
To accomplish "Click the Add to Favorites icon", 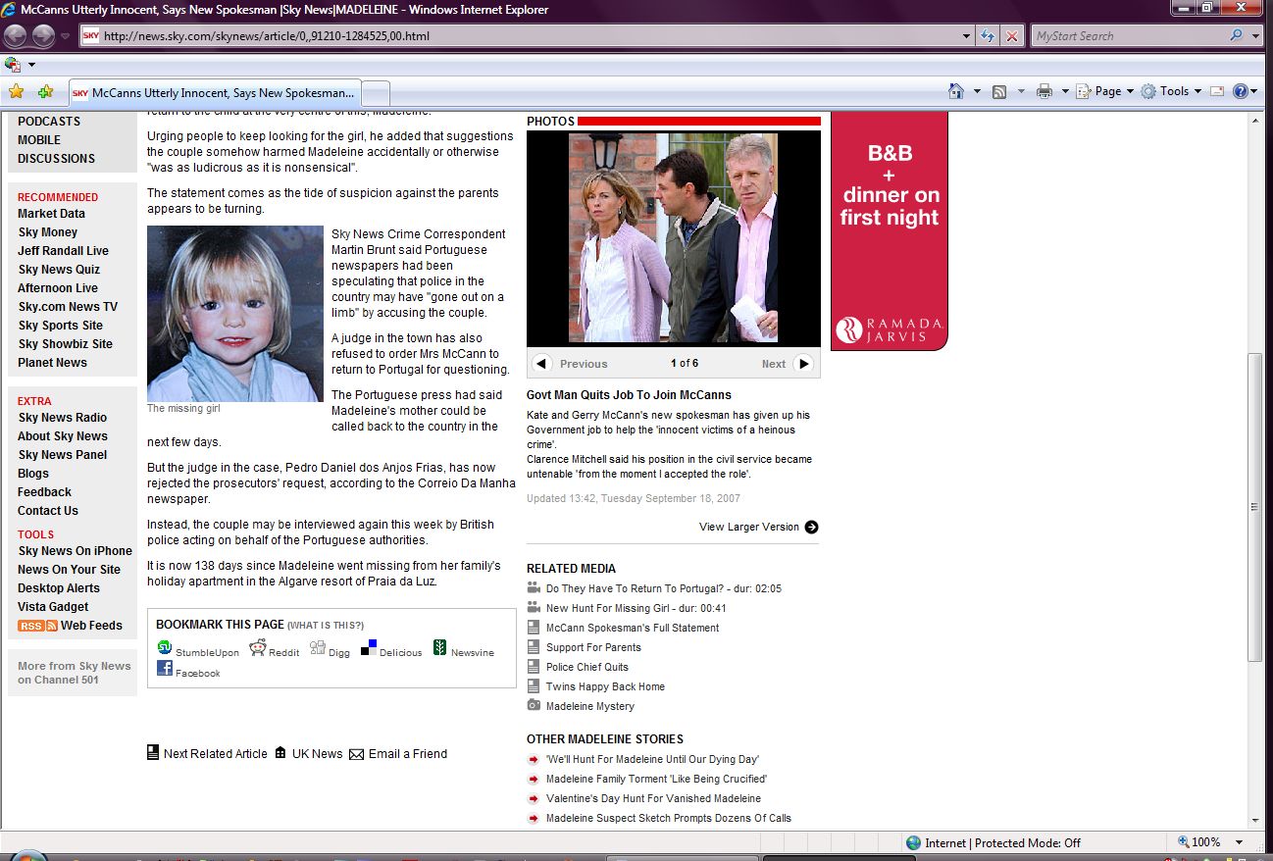I will (x=45, y=92).
